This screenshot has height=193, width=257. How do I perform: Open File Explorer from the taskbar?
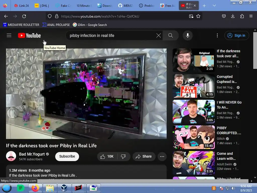50,188
